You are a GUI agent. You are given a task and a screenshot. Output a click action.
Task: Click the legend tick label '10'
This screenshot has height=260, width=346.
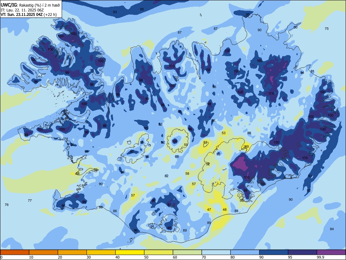pyautogui.click(x=31, y=257)
